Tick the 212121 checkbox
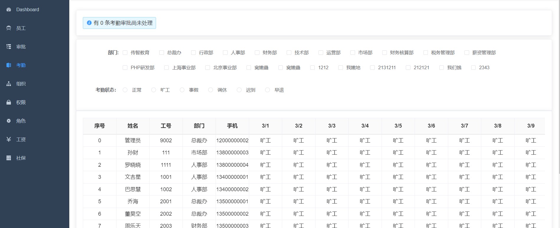Screen dimensions: 560x228 click(x=408, y=67)
